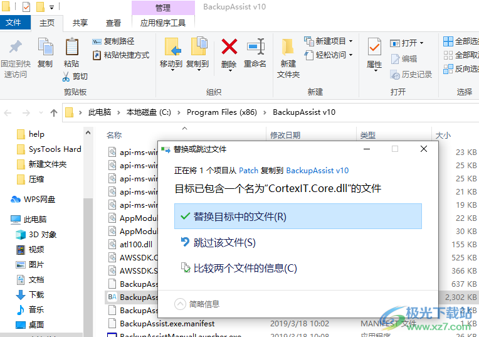
Task: Click the Patch source link in dialog
Action: [x=248, y=170]
